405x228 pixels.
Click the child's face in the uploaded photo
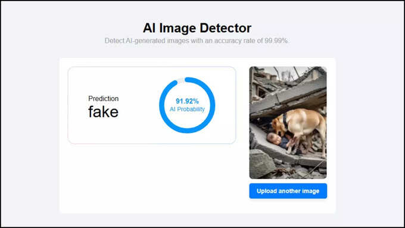[x=274, y=139]
